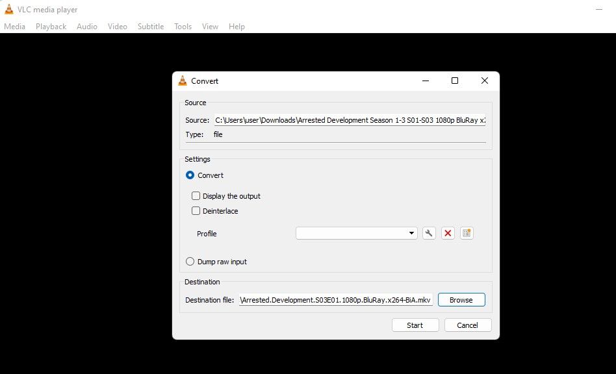Open the Media menu
616x374 pixels.
click(14, 26)
